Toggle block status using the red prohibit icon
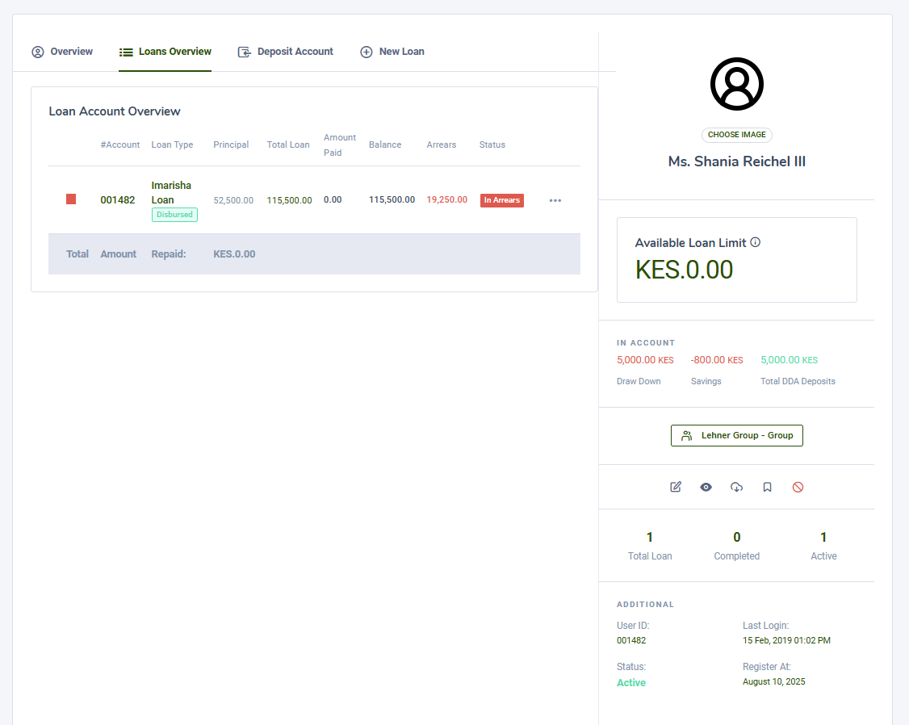Image resolution: width=909 pixels, height=725 pixels. tap(798, 487)
